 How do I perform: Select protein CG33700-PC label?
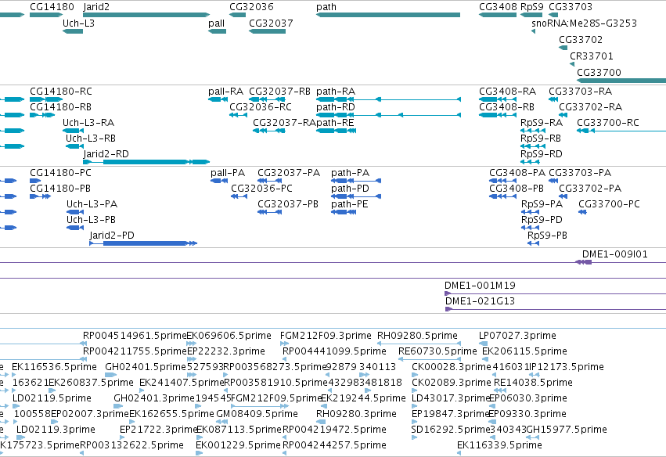(609, 204)
